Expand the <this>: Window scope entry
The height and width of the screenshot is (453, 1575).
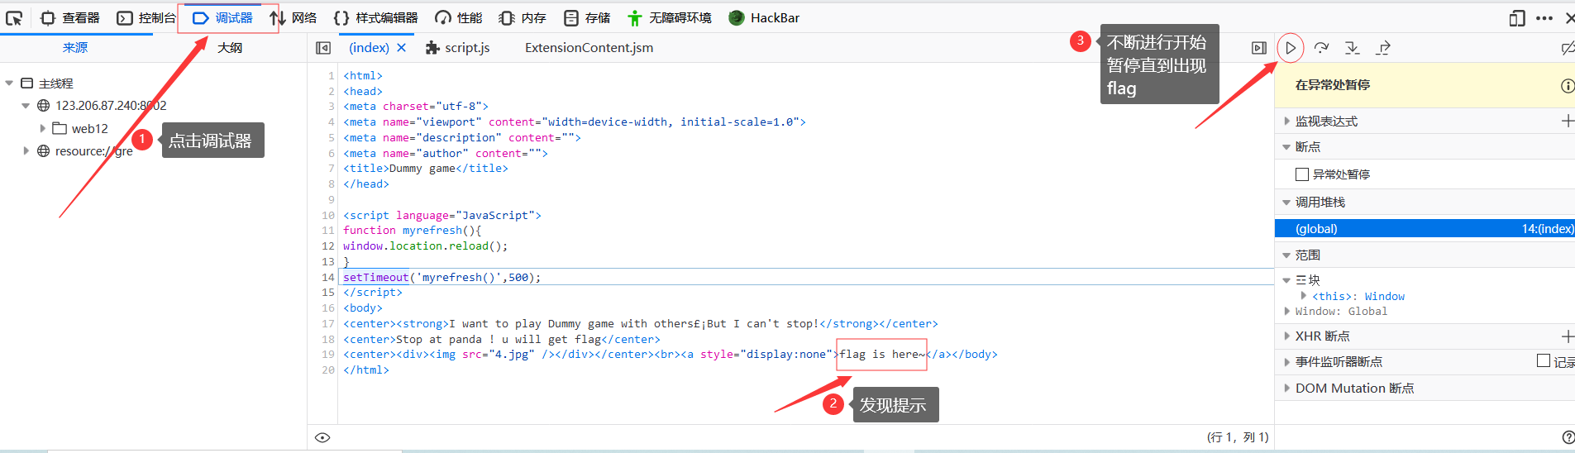point(1304,296)
